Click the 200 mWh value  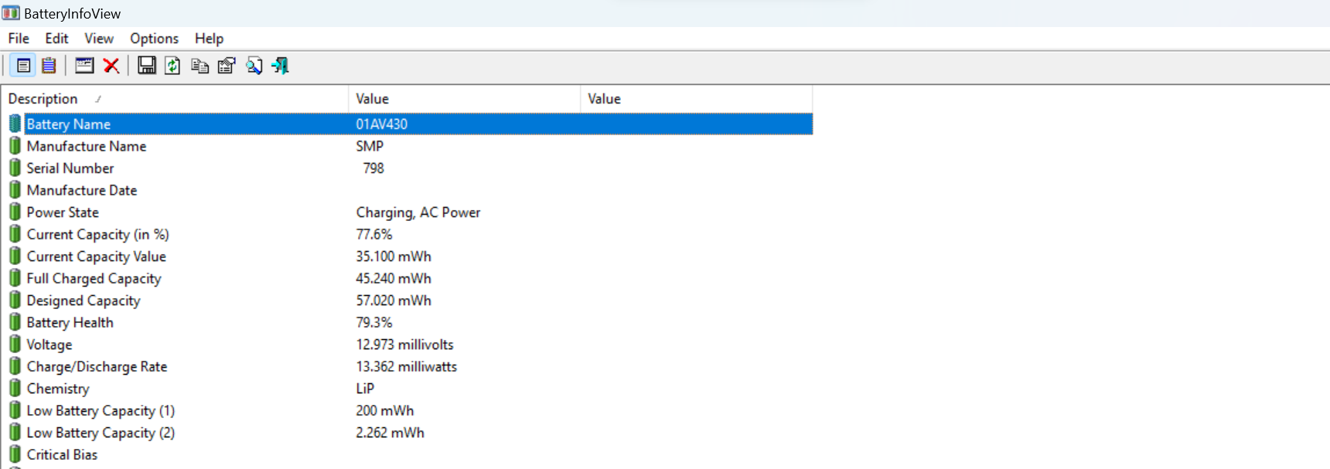click(385, 410)
